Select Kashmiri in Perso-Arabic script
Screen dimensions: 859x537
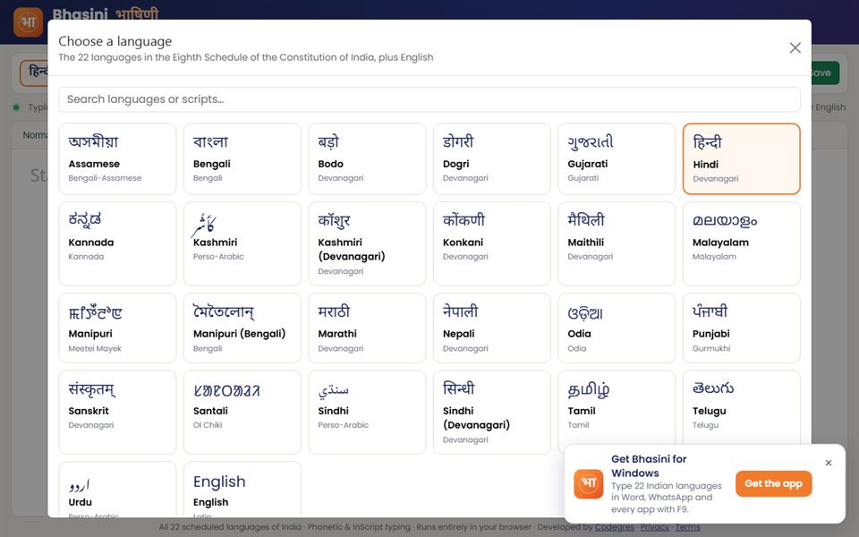pos(242,243)
